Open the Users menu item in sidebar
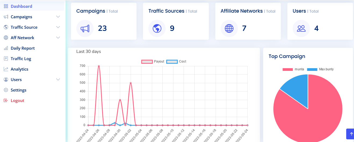Viewport: 354px width, 142px height. pyautogui.click(x=16, y=80)
